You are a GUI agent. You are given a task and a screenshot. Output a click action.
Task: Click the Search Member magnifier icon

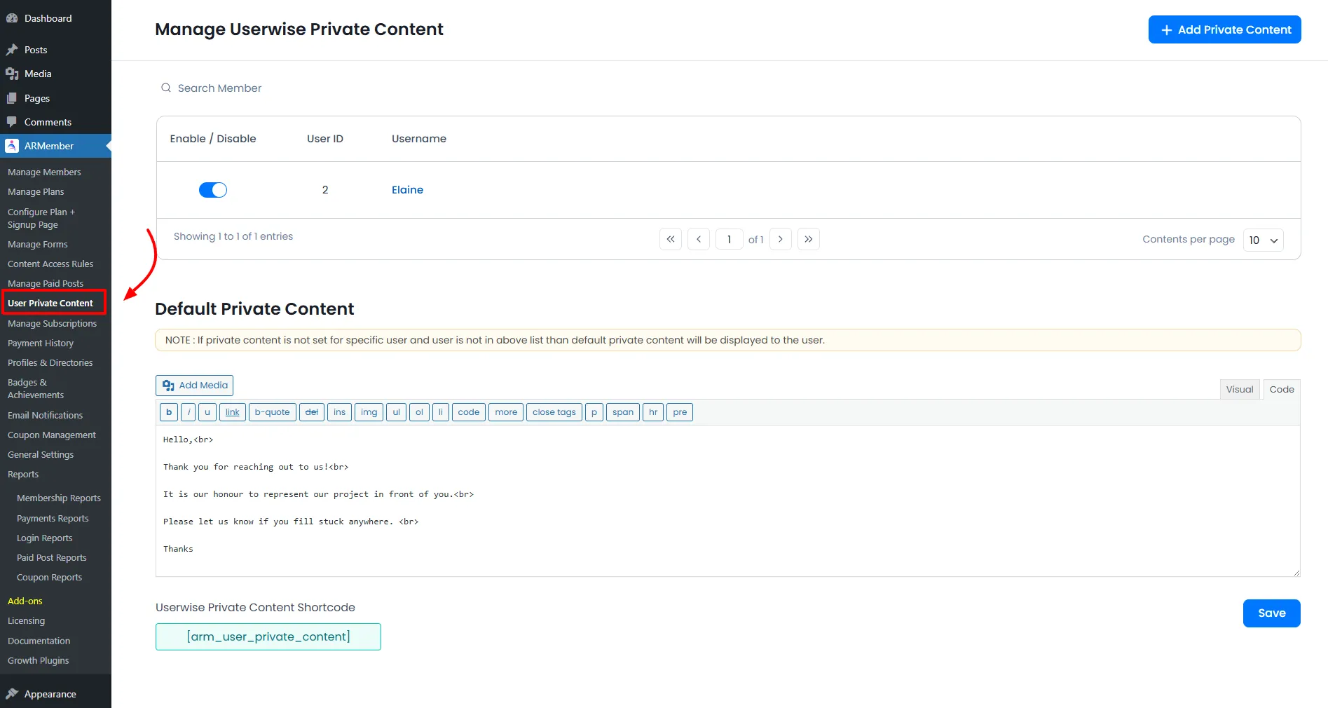[x=165, y=88]
